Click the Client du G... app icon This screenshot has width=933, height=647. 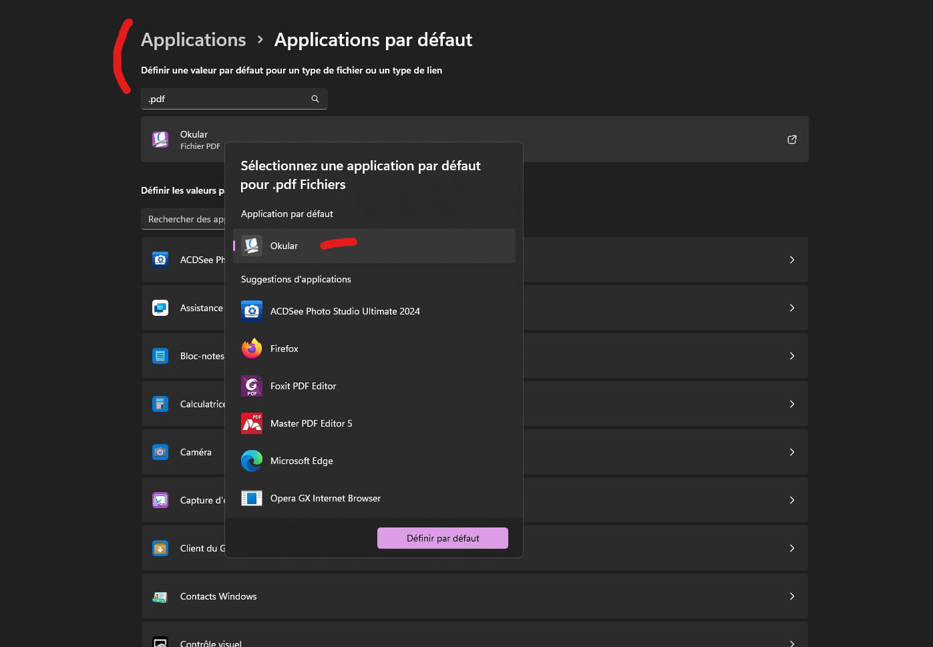click(160, 548)
